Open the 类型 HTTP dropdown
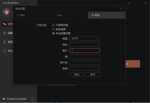 pos(85,39)
